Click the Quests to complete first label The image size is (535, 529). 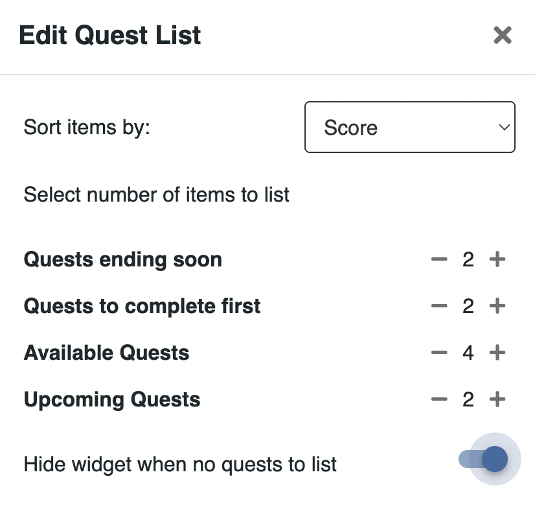[142, 307]
